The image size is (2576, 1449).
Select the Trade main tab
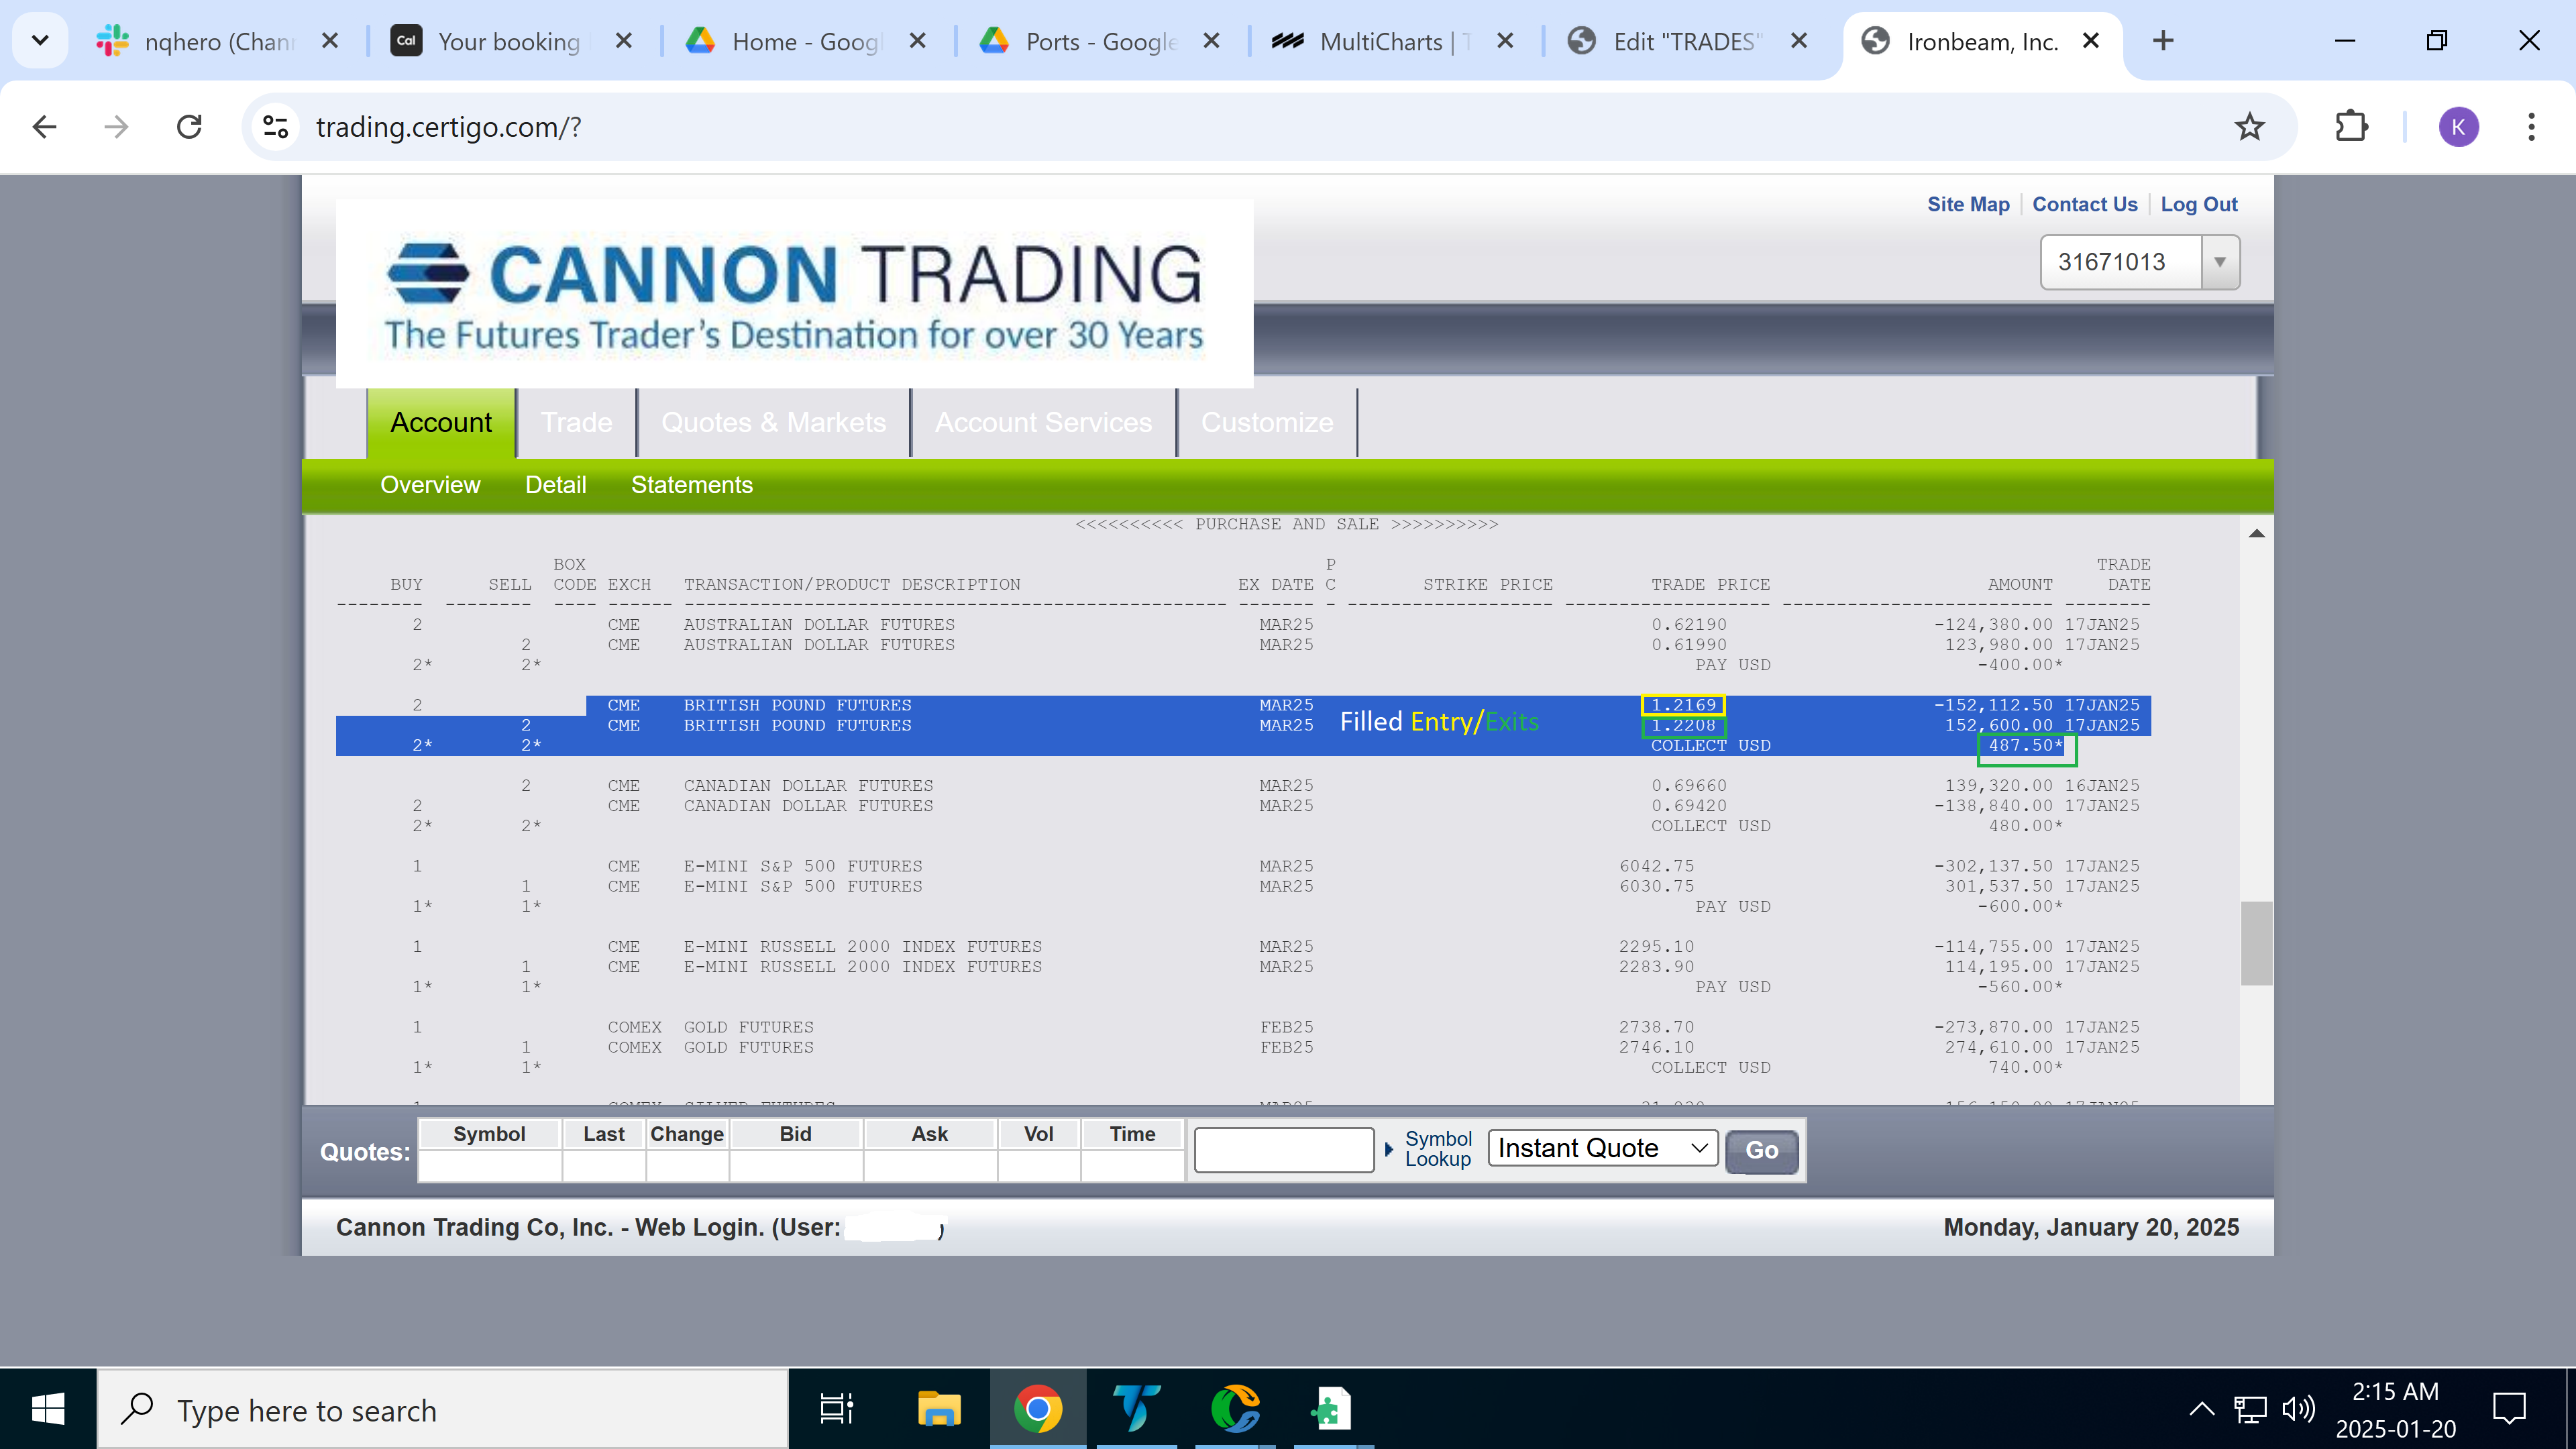[x=576, y=422]
